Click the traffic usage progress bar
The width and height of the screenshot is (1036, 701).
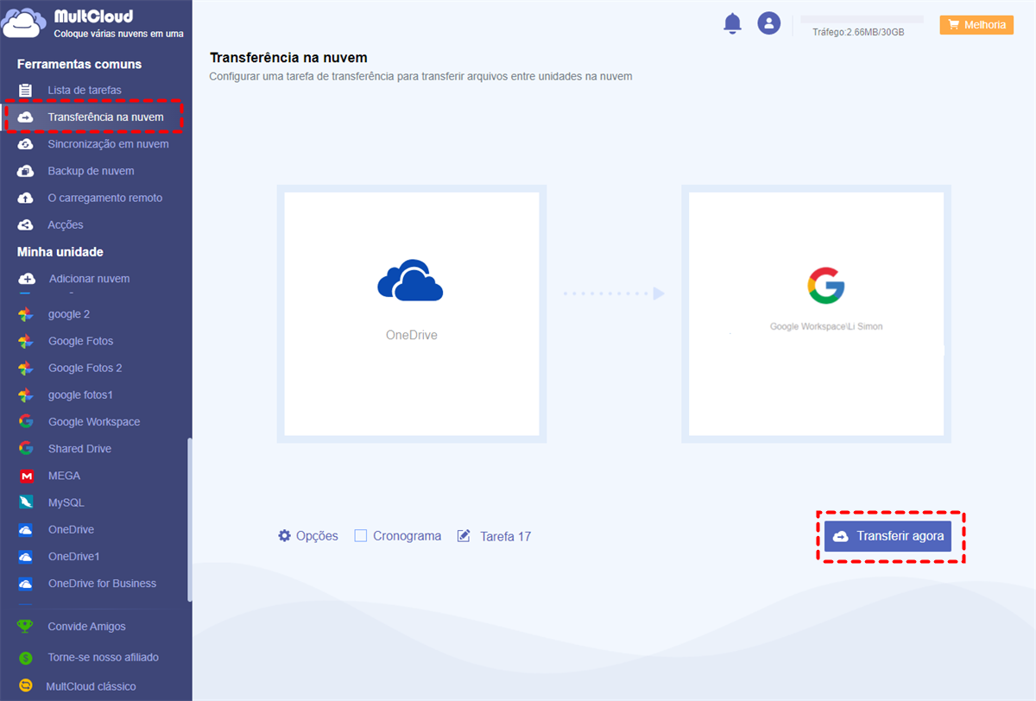(x=862, y=19)
